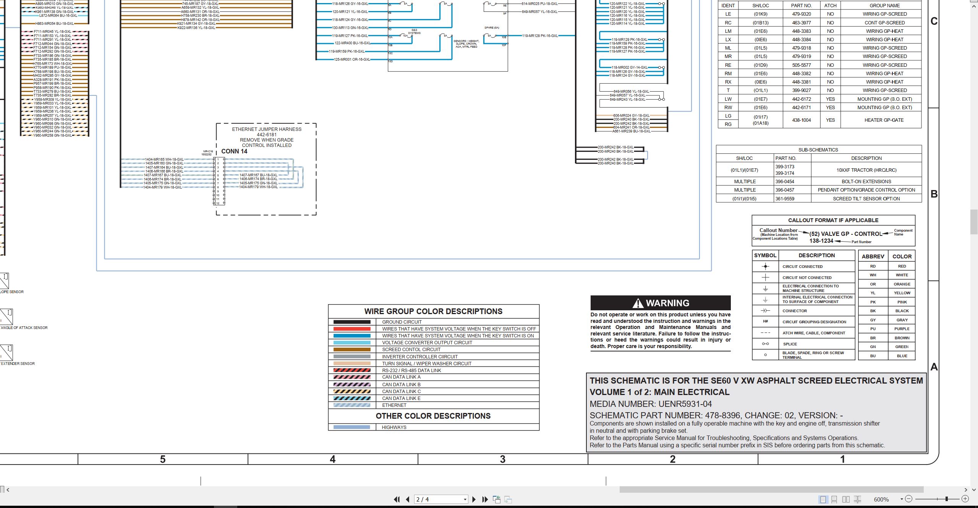The height and width of the screenshot is (508, 978).
Task: Click the HIGHWAYS color swatch
Action: click(352, 427)
